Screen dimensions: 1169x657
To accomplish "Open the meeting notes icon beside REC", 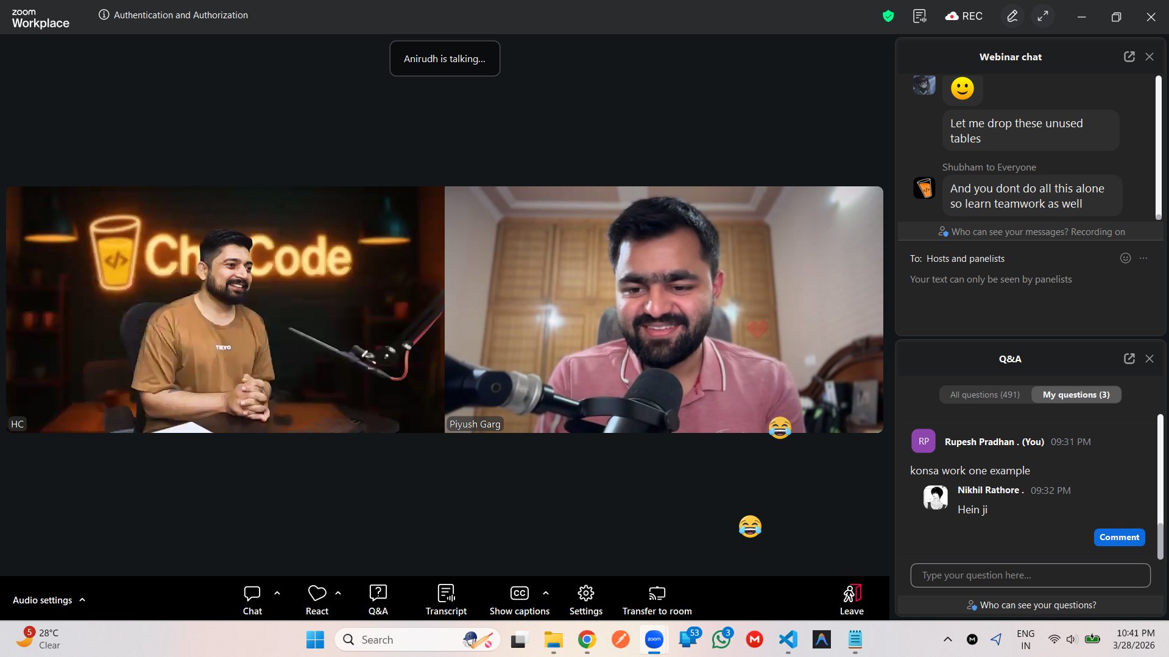I will tap(919, 16).
